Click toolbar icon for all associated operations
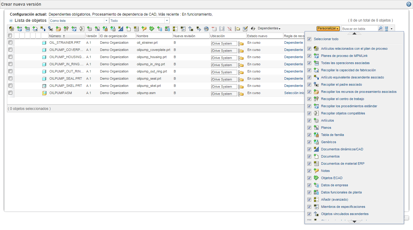 coord(27,29)
